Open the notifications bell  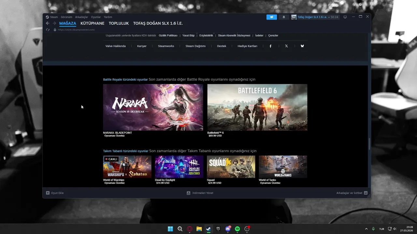click(x=284, y=17)
